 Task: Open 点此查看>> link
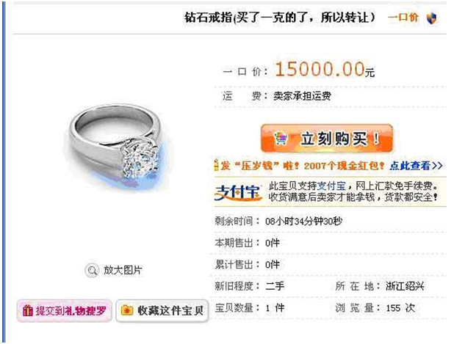pos(416,166)
